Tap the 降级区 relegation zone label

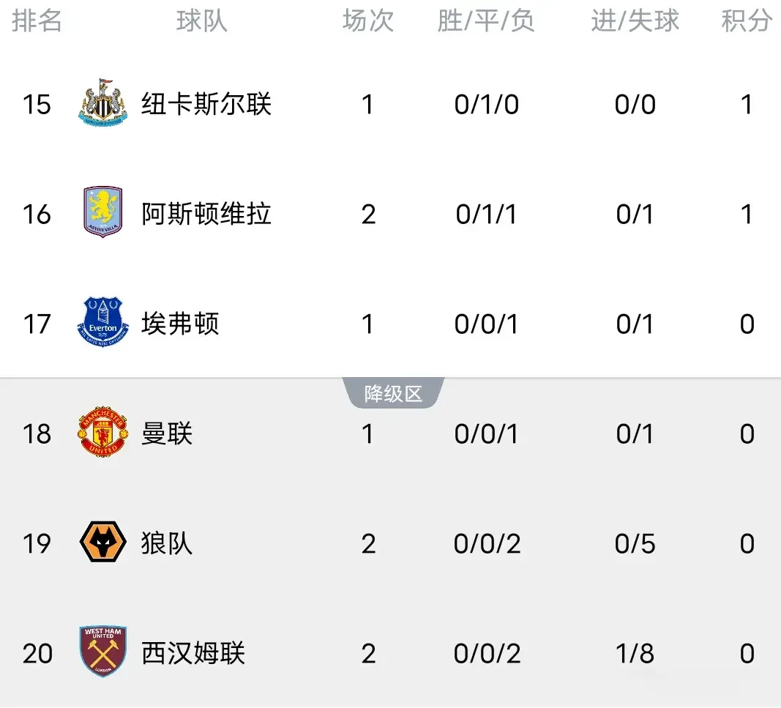click(x=393, y=394)
